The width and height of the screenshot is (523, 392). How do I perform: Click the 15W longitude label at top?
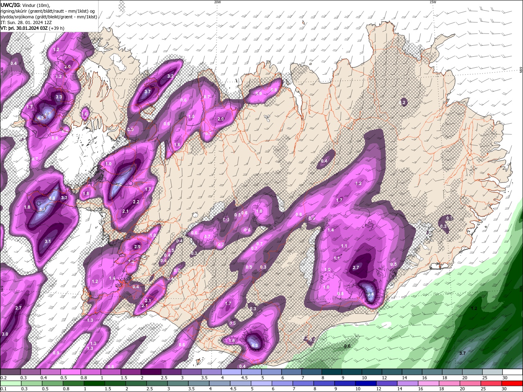point(433,2)
